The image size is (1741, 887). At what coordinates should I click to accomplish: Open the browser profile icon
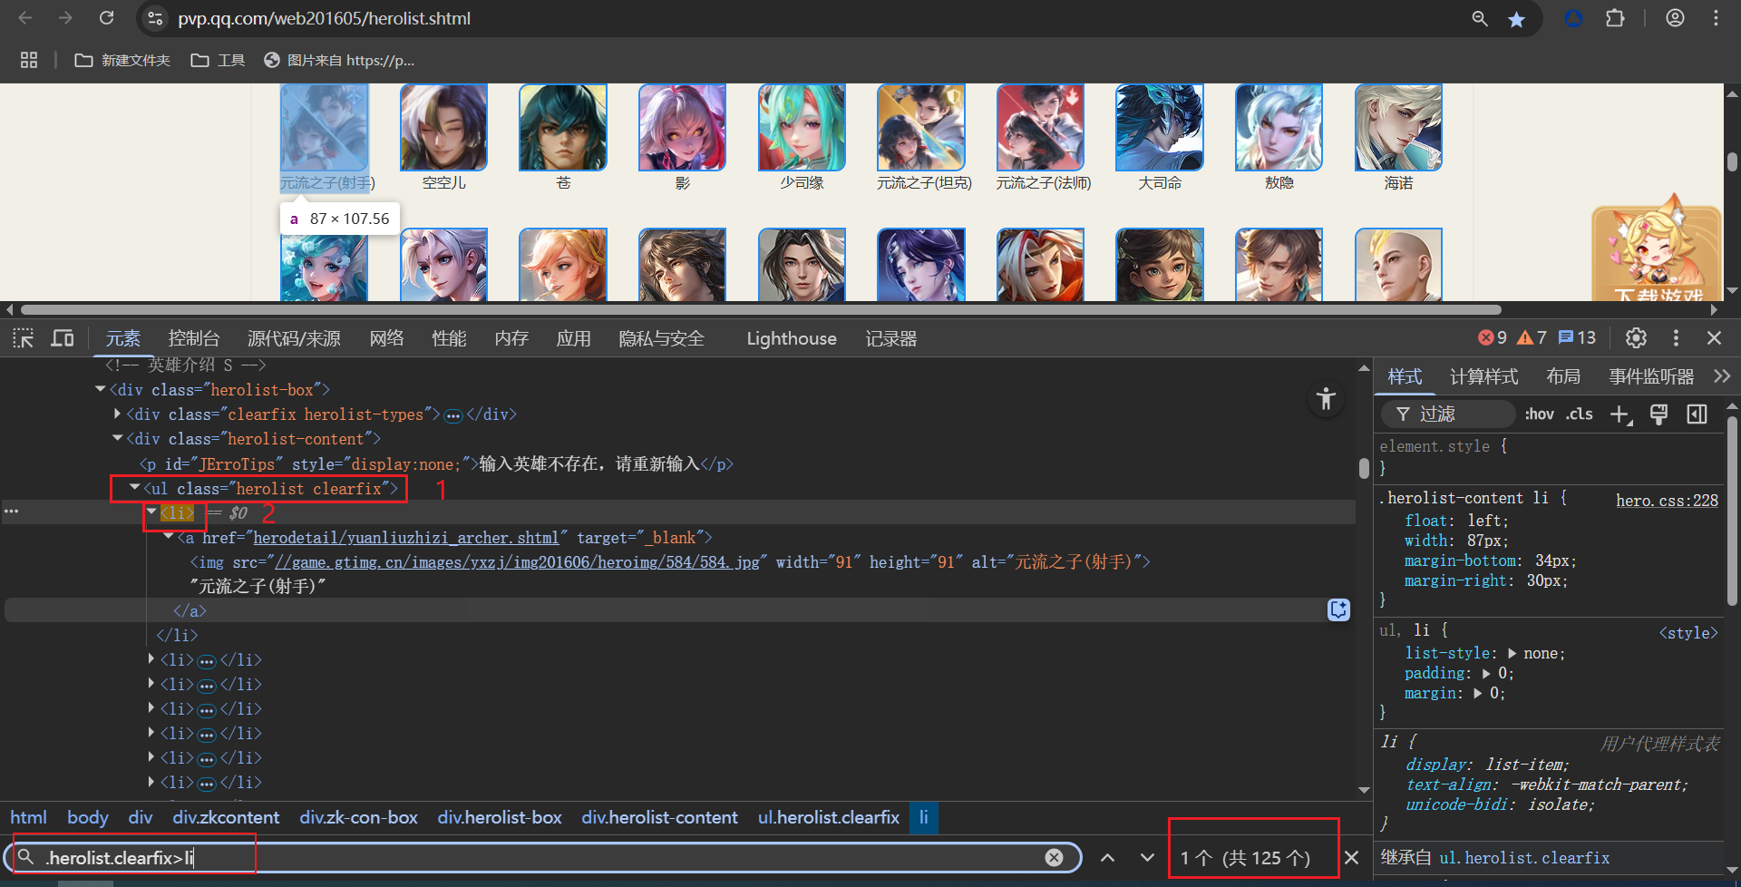coord(1675,18)
